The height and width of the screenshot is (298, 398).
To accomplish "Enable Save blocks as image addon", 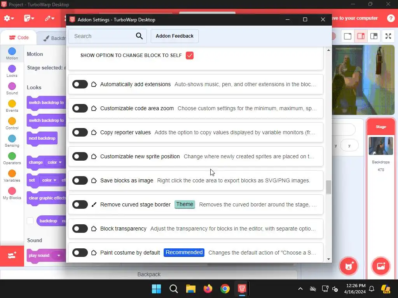I will pyautogui.click(x=80, y=180).
